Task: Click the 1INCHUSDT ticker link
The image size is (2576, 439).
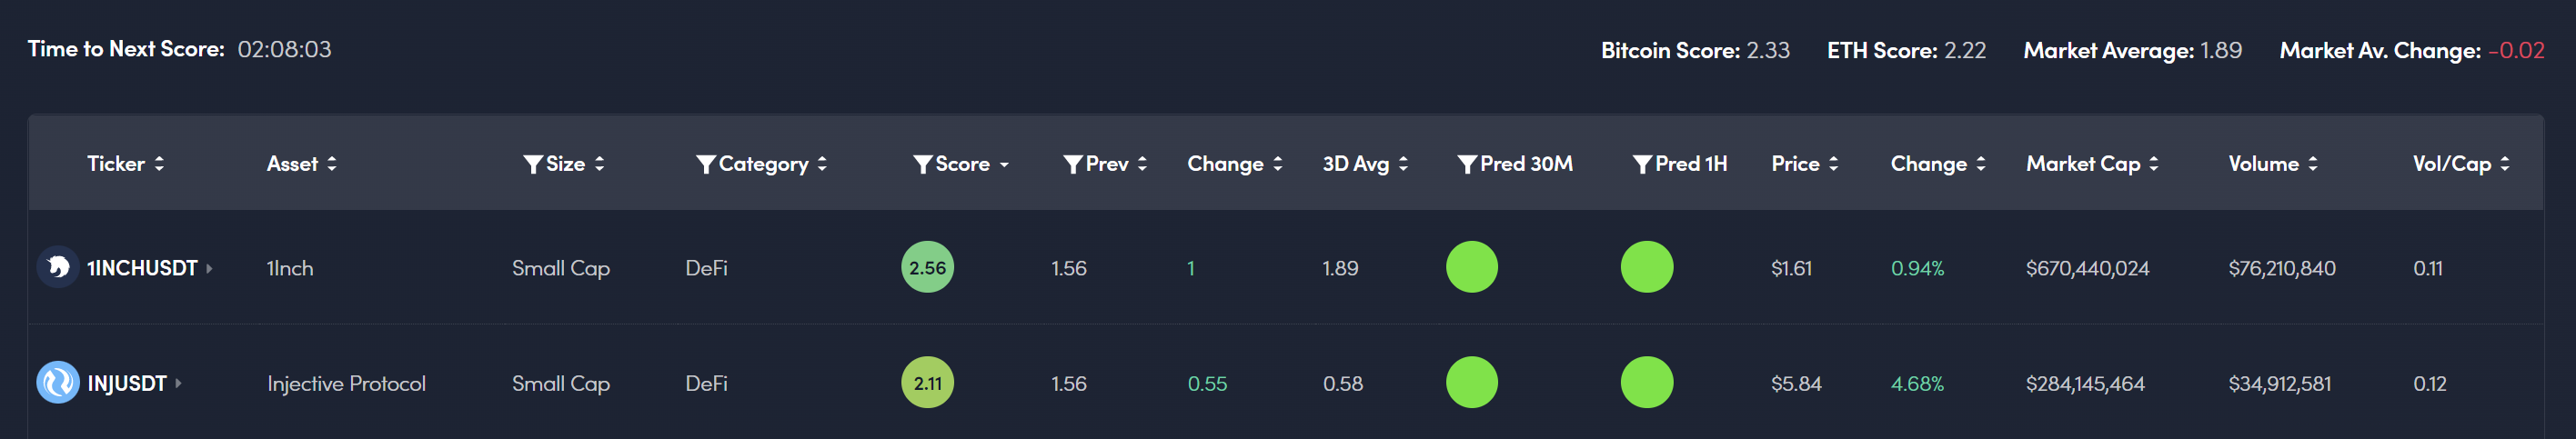Action: pos(142,268)
